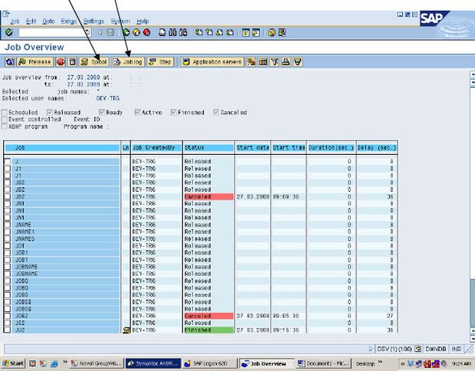Viewport: 475px width, 371px height.
Task: Toggle the Finished checkbox
Action: pos(174,113)
